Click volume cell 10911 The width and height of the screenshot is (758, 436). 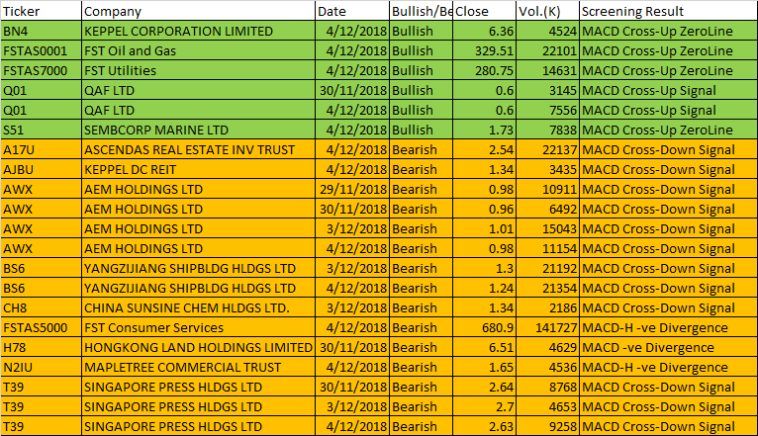[x=547, y=189]
